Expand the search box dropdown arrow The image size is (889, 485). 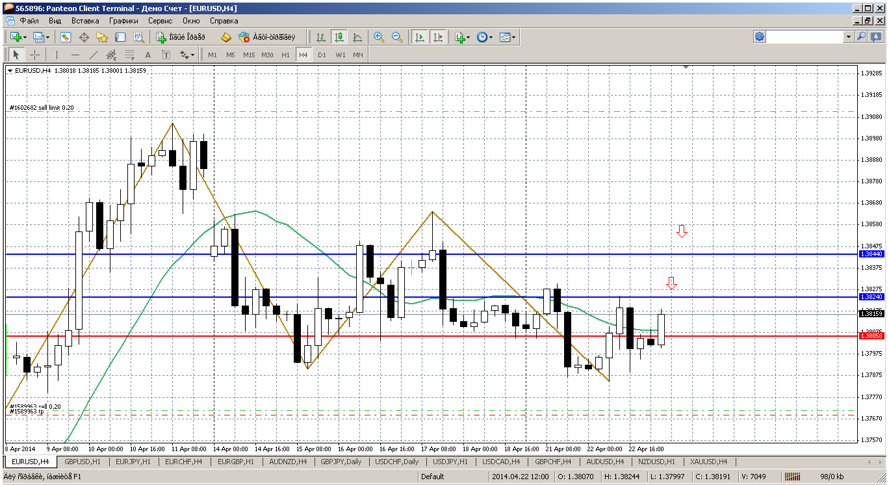click(848, 37)
